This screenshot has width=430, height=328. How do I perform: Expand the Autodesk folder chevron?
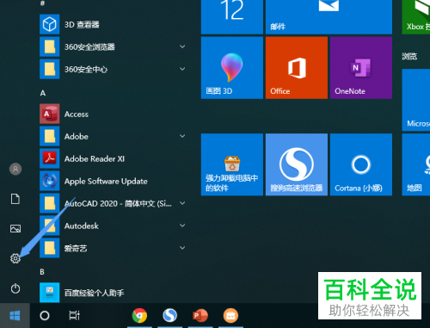(x=182, y=226)
